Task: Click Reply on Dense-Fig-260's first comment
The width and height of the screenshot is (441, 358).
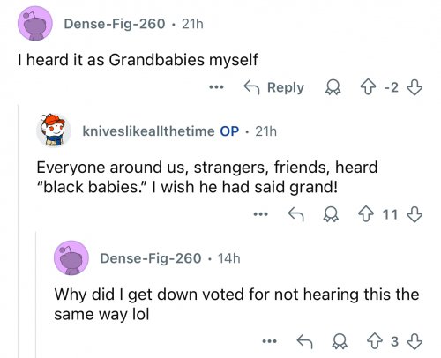Action: 274,87
